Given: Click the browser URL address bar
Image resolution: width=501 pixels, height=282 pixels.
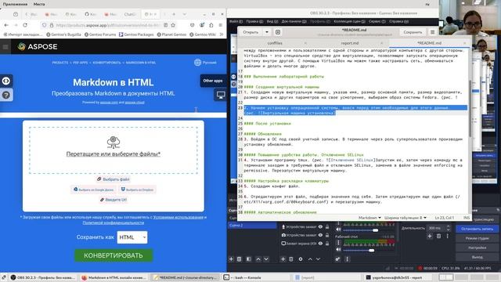Looking at the screenshot, I should click(107, 25).
